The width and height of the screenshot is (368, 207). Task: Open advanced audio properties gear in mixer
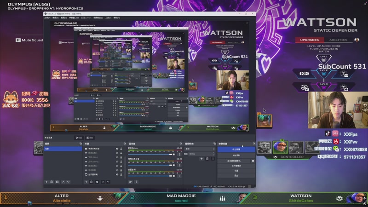(x=130, y=182)
